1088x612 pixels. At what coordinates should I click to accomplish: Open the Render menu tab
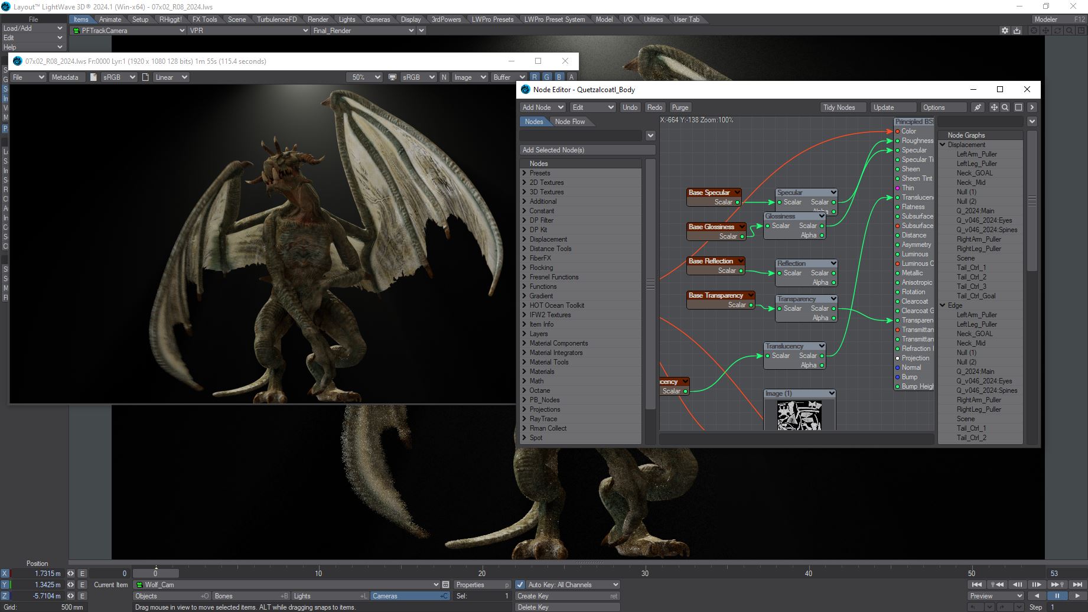pyautogui.click(x=318, y=19)
